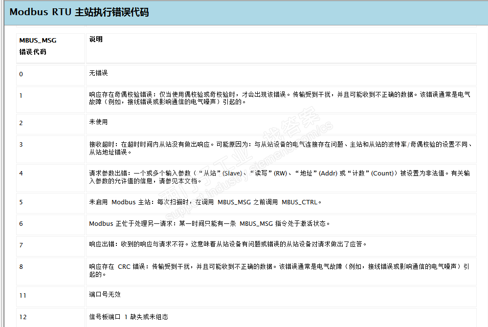Click error code cell '8'
Screen dimensions: 488x327
[x=51, y=272]
